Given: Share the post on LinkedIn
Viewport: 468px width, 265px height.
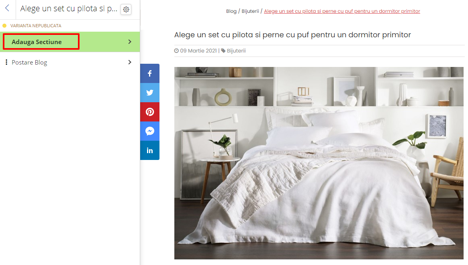Looking at the screenshot, I should coord(150,150).
